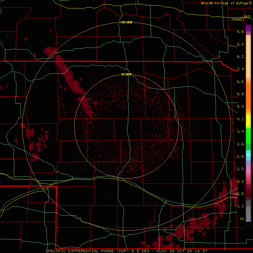Click the 0.5 DEG elevation text
253x253 pixels.
(140, 251)
